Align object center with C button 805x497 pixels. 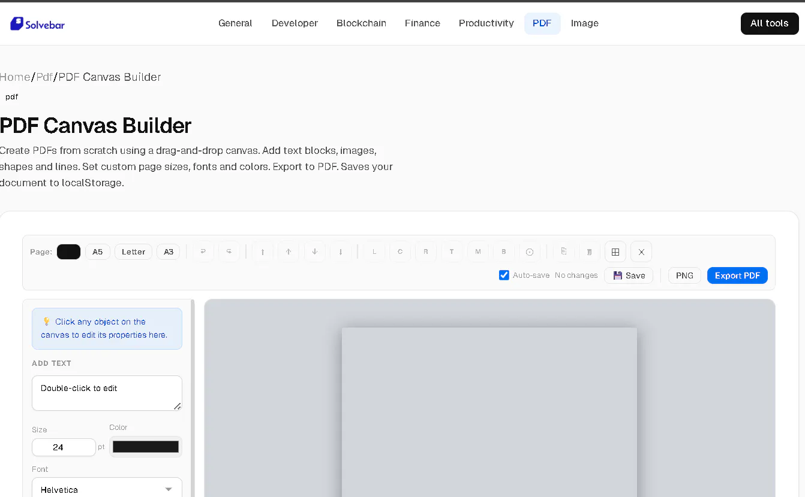tap(400, 251)
